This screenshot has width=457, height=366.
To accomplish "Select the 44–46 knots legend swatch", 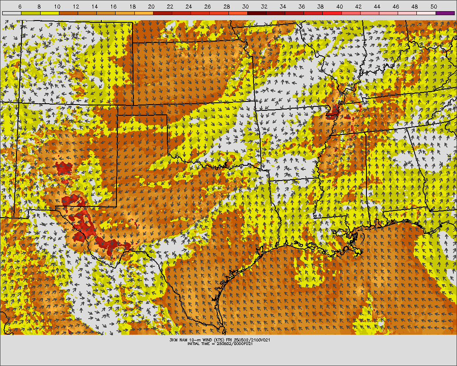I will [389, 13].
